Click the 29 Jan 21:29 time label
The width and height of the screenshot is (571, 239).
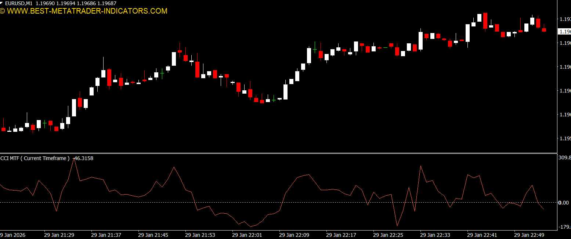[59, 235]
